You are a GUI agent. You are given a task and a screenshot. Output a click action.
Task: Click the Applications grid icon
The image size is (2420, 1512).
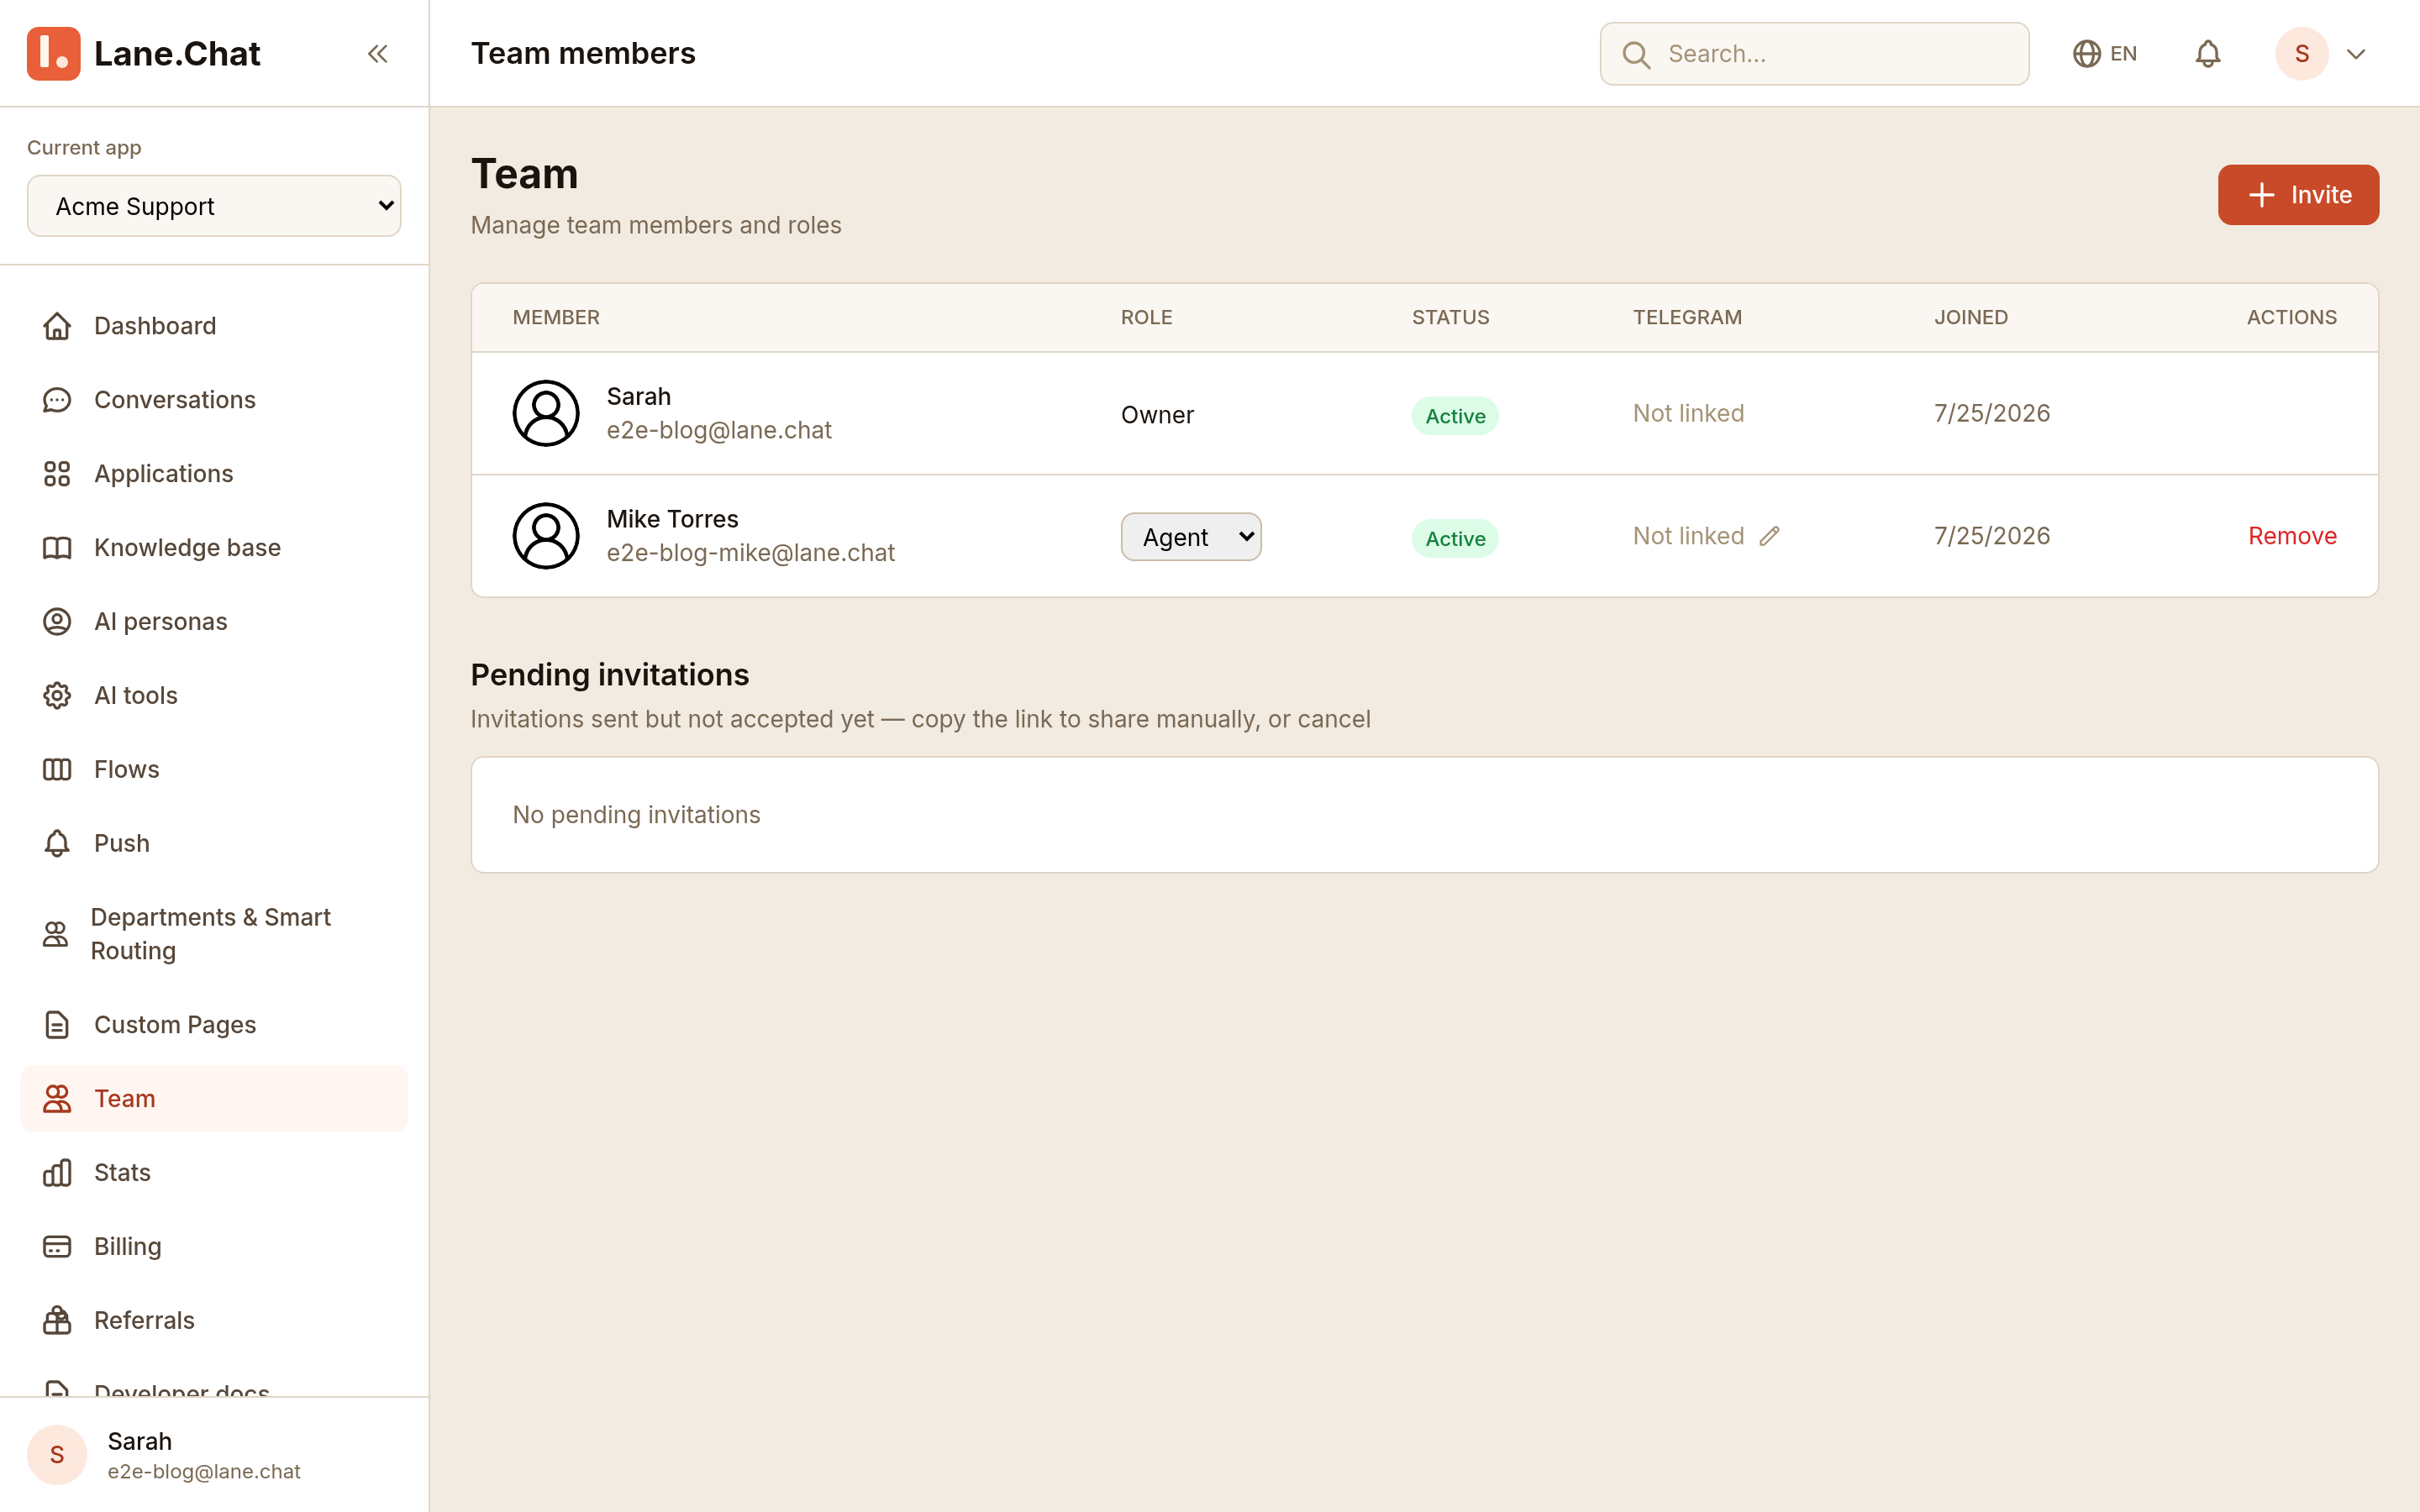click(57, 474)
